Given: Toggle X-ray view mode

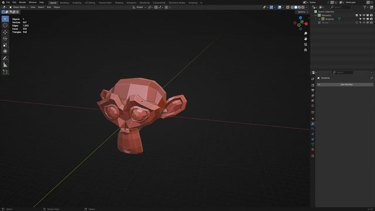Looking at the screenshot, I should (x=288, y=7).
